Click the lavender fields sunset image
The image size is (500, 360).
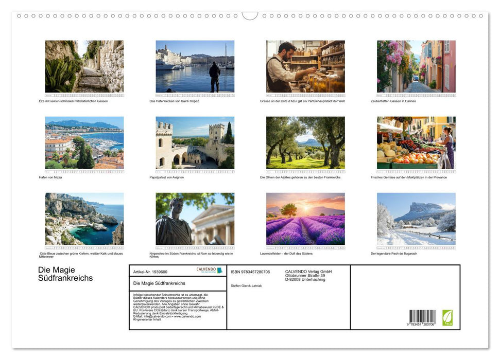[x=306, y=219]
